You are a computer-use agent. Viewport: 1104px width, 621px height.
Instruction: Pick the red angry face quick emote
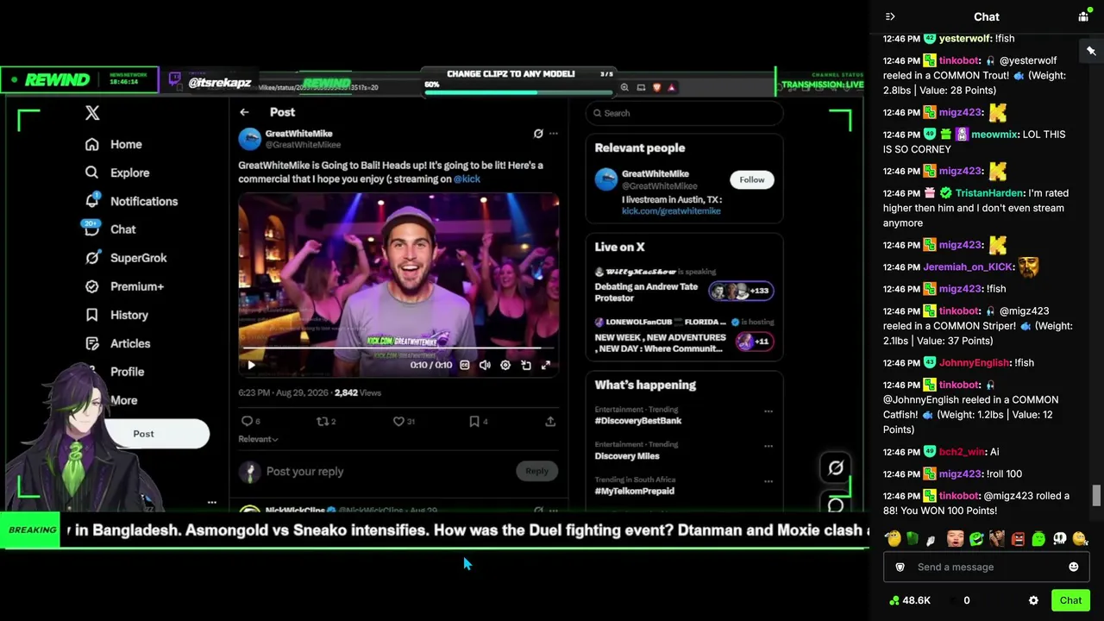[x=1018, y=539]
